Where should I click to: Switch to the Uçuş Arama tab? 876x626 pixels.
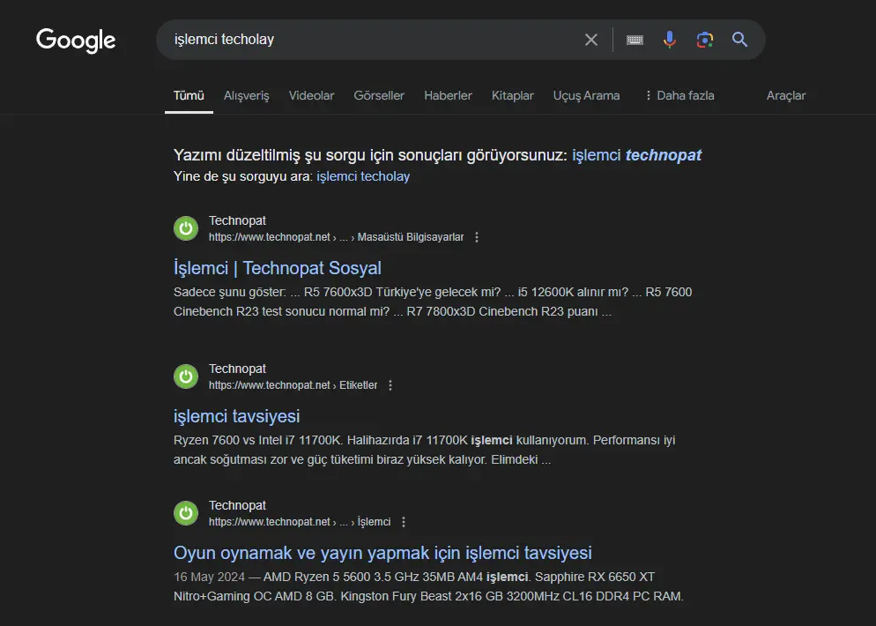pyautogui.click(x=586, y=95)
